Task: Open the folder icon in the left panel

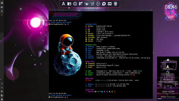Action: tap(2, 7)
